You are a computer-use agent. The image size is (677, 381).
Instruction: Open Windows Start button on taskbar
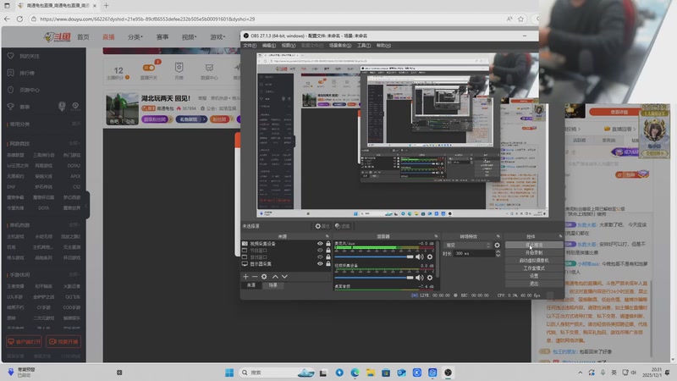(x=229, y=373)
